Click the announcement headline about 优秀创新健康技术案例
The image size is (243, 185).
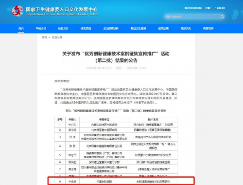116,57
